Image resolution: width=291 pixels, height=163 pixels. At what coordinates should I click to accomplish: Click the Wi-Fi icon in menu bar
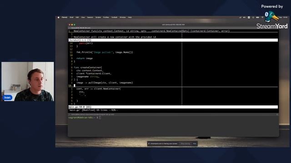click(x=262, y=17)
